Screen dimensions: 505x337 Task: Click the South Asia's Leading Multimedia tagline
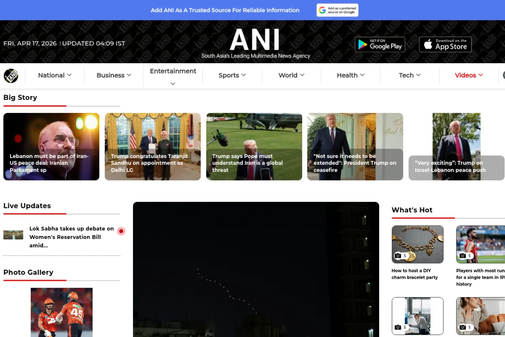click(x=256, y=56)
